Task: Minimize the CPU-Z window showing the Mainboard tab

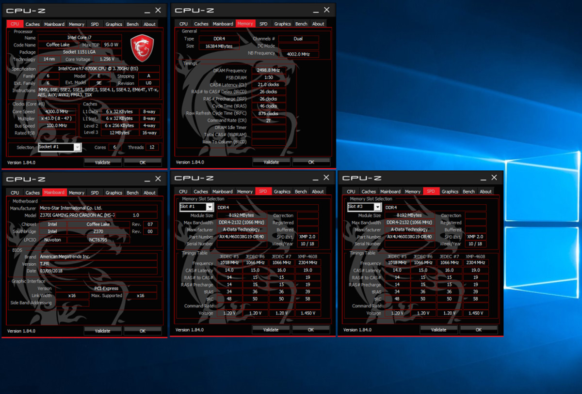Action: (146, 179)
